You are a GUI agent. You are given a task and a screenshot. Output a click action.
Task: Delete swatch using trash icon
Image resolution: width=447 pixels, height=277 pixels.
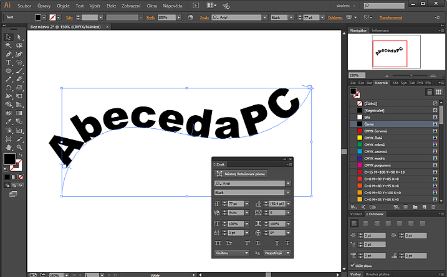[x=433, y=207]
